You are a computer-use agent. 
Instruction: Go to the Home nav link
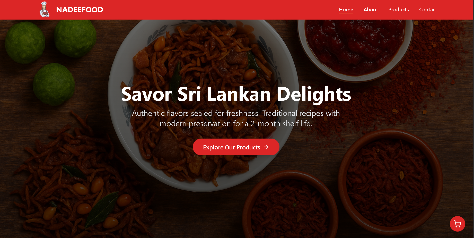346,10
